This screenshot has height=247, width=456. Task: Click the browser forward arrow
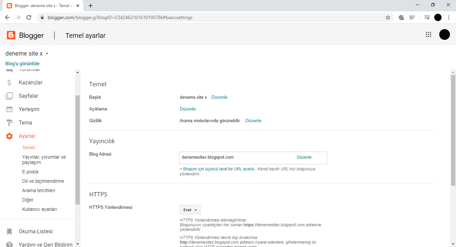pyautogui.click(x=18, y=17)
